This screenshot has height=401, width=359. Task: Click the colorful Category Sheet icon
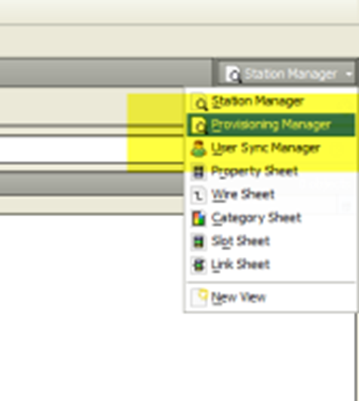[x=199, y=218]
